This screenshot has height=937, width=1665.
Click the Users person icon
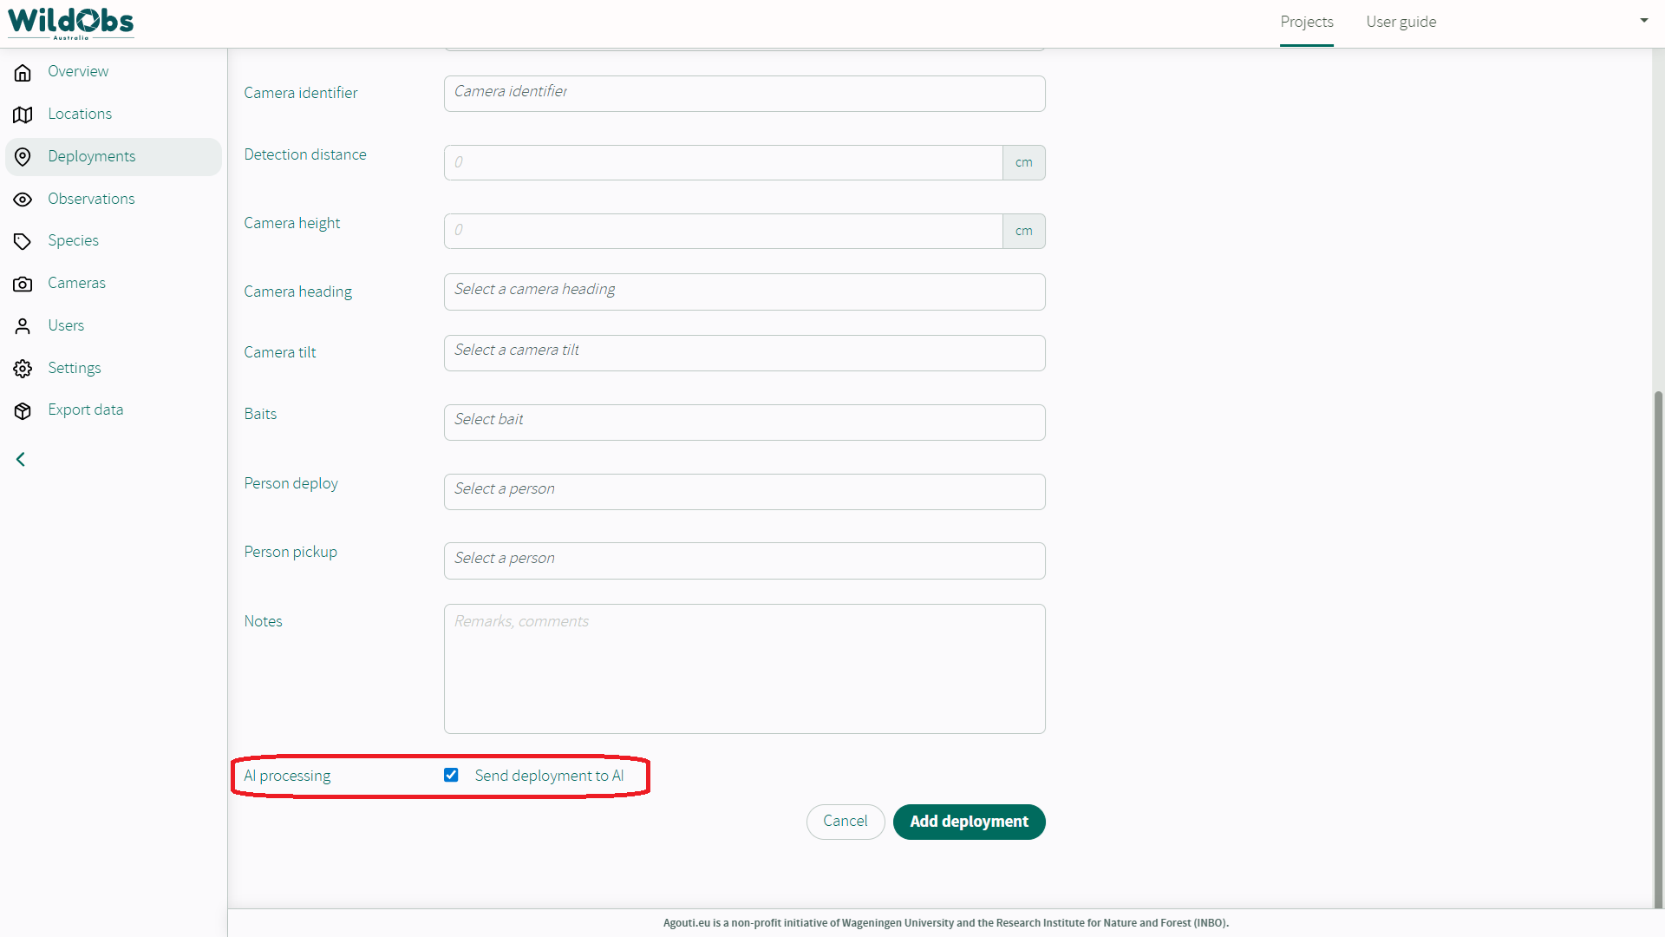tap(23, 326)
